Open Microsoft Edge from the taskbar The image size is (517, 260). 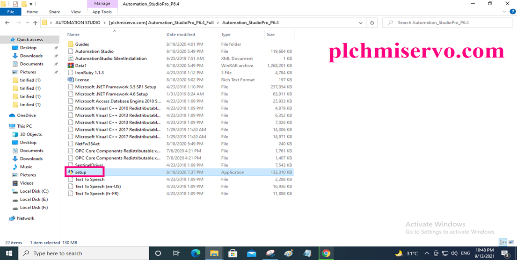[x=196, y=253]
